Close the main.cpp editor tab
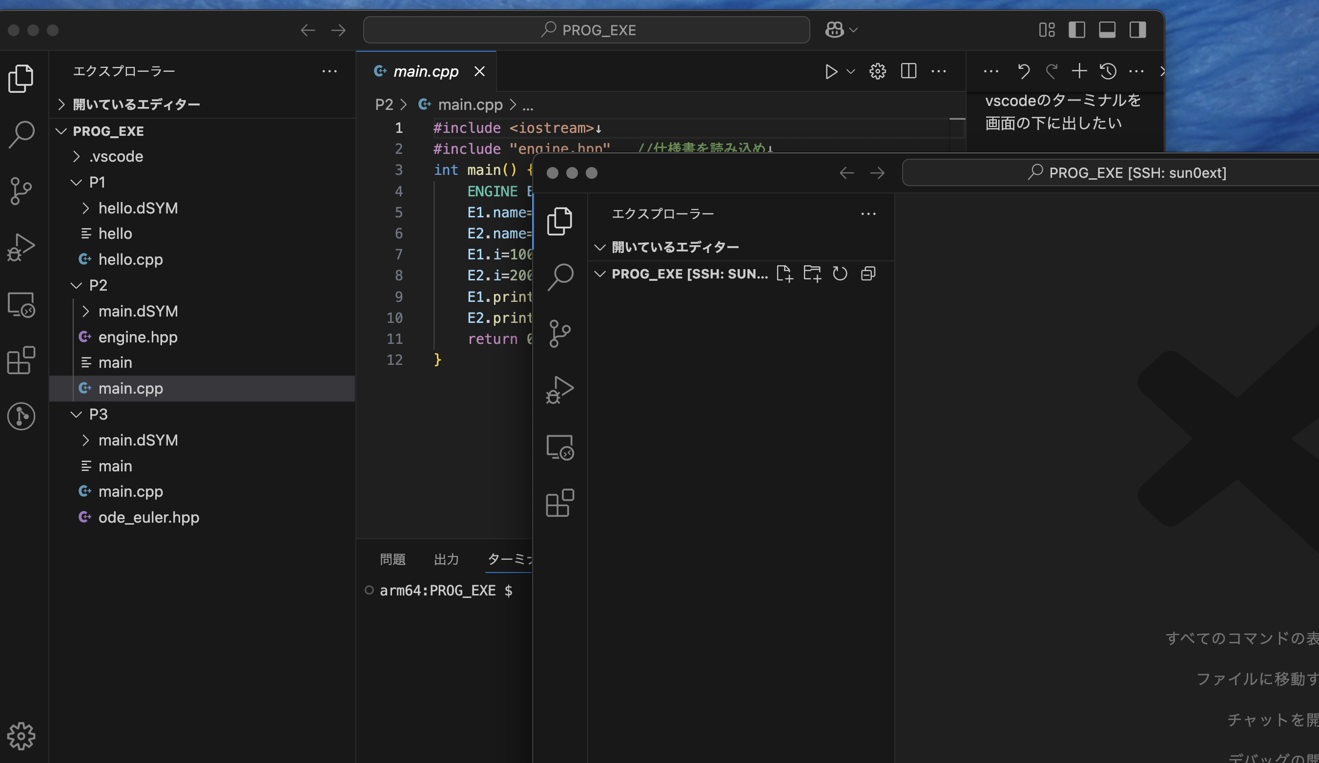This screenshot has height=763, width=1319. tap(479, 71)
